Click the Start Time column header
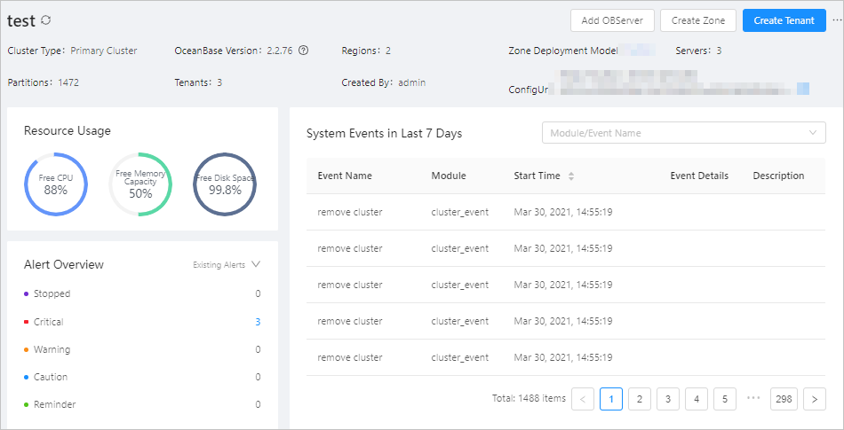The image size is (844, 430). tap(537, 176)
